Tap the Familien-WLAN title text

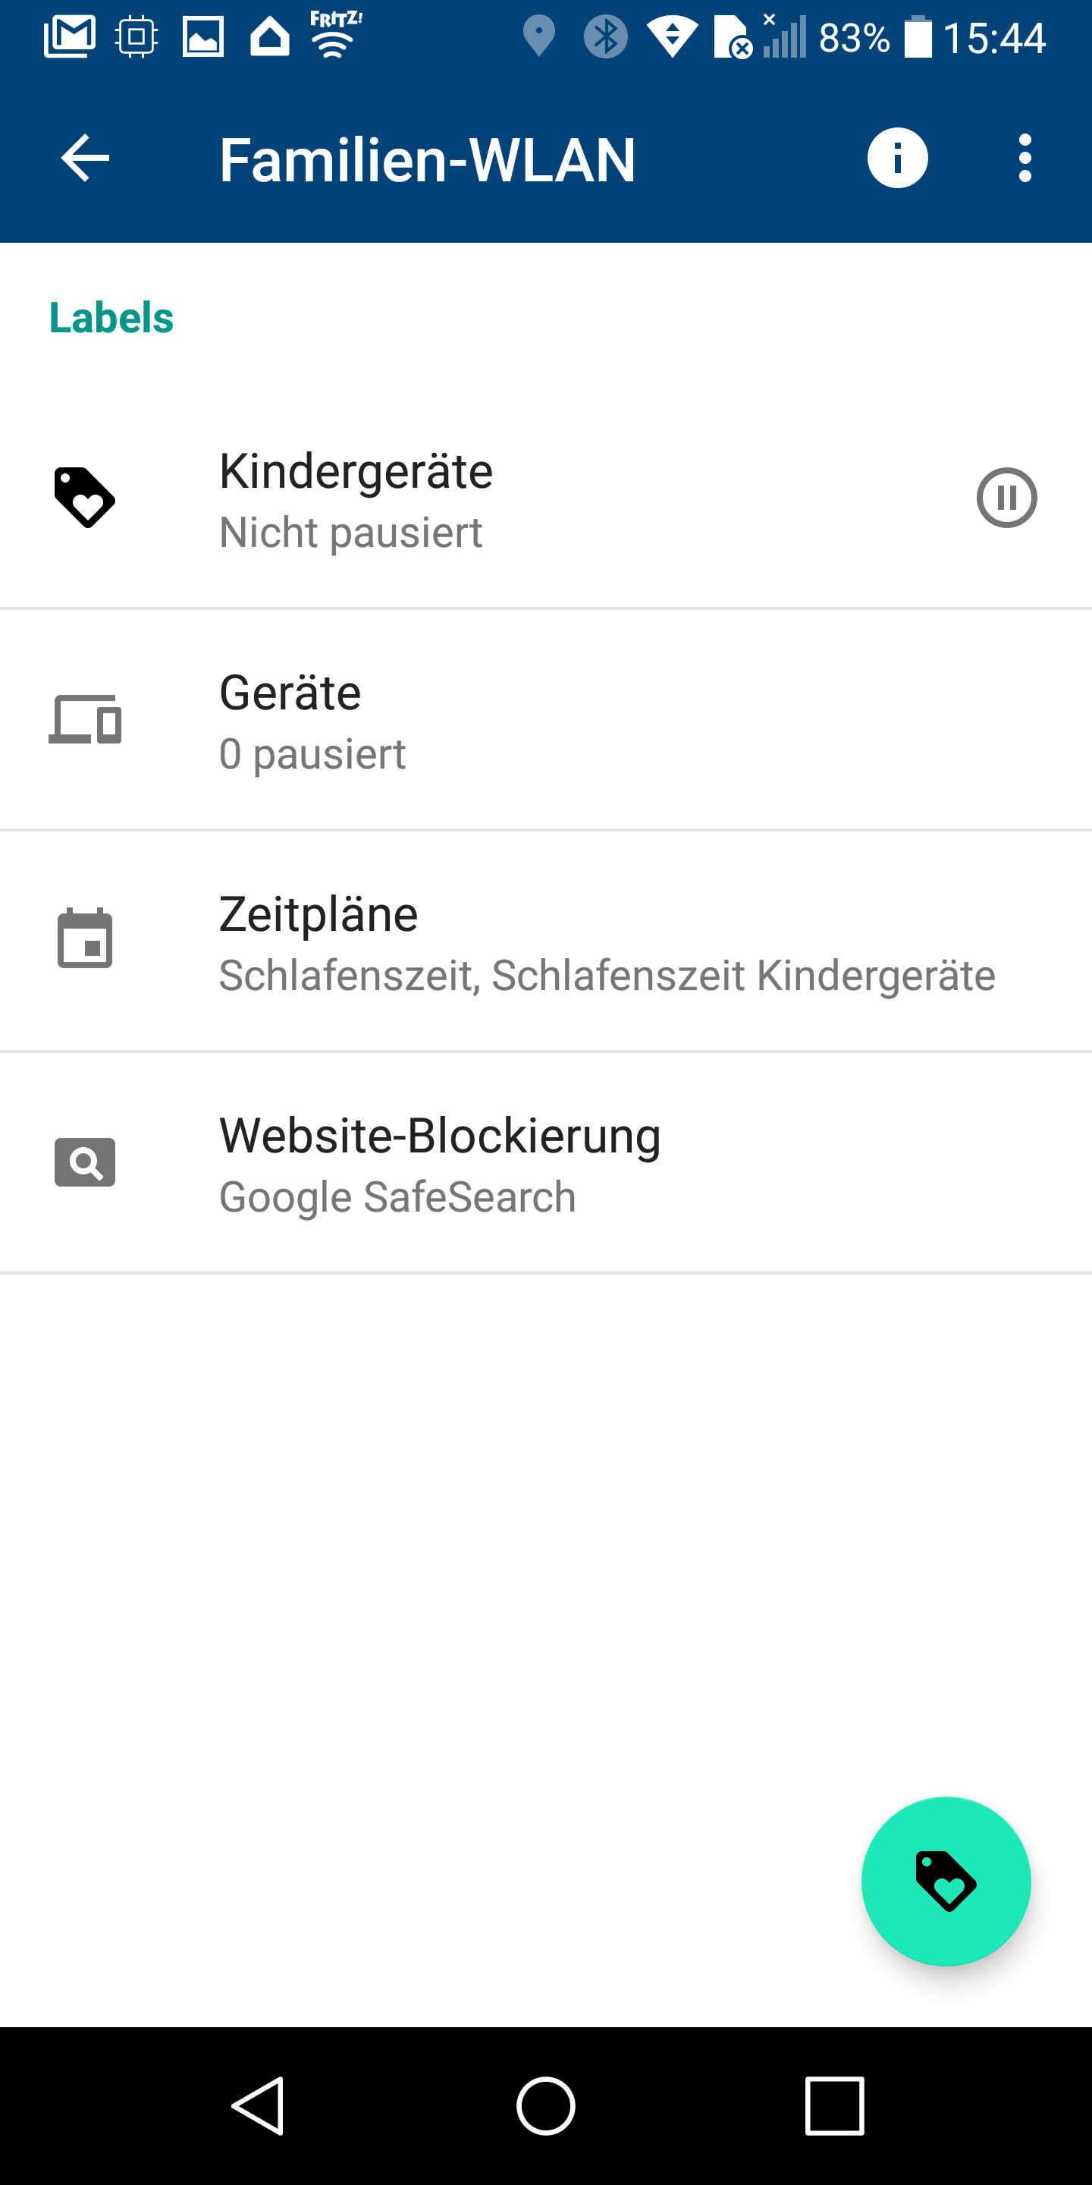pos(427,159)
